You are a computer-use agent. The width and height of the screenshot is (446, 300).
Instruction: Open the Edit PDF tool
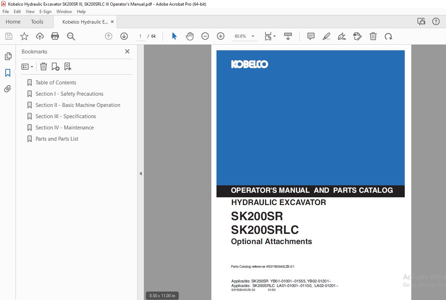pyautogui.click(x=358, y=36)
